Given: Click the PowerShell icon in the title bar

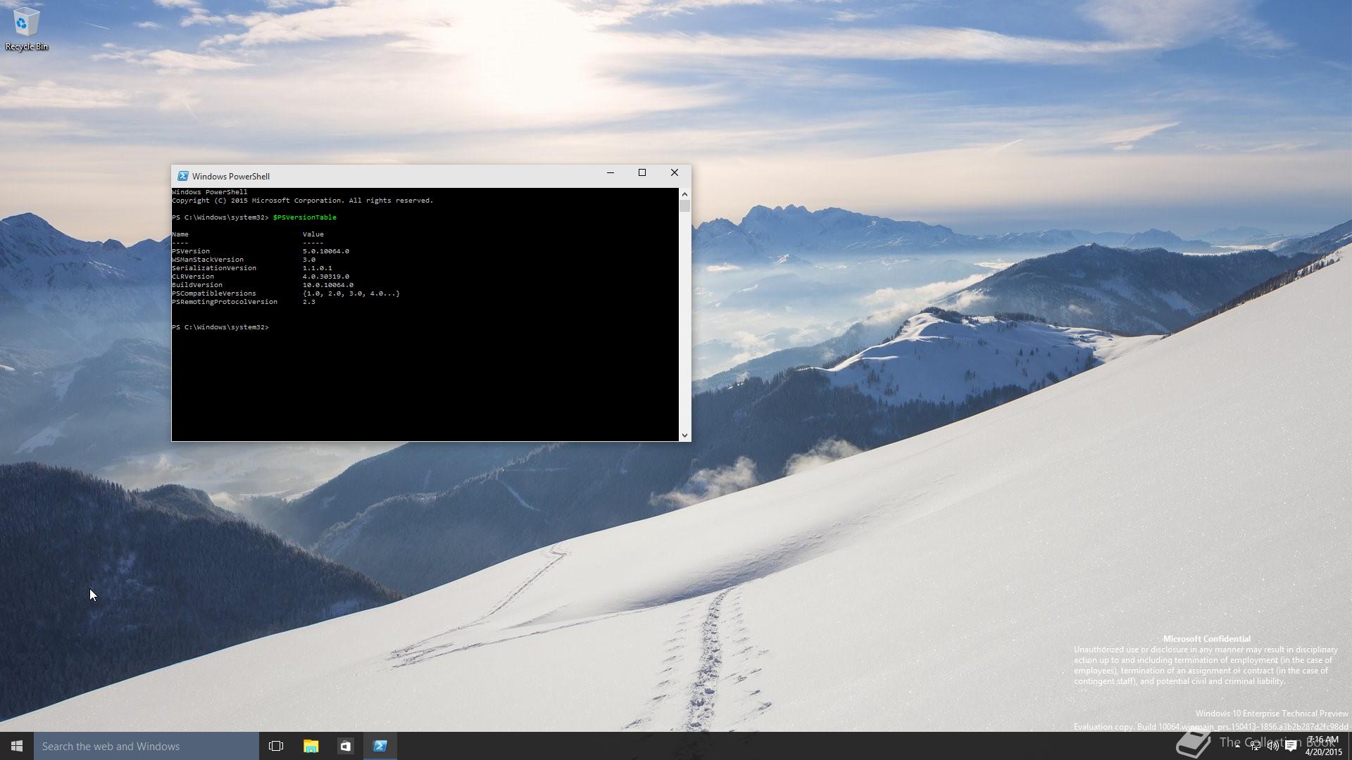Looking at the screenshot, I should click(x=182, y=176).
